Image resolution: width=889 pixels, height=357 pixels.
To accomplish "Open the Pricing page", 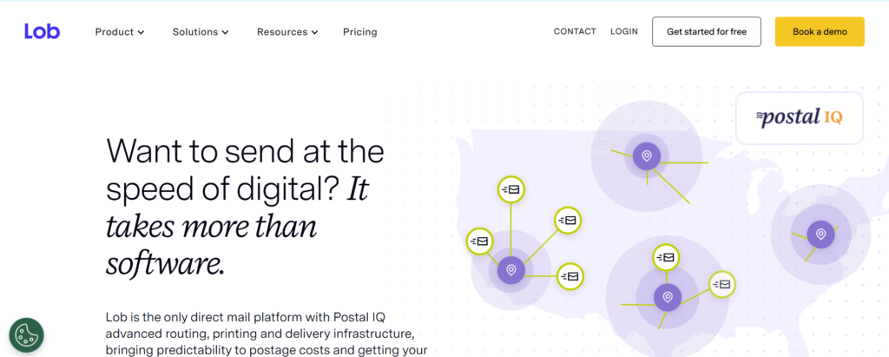I will click(359, 32).
